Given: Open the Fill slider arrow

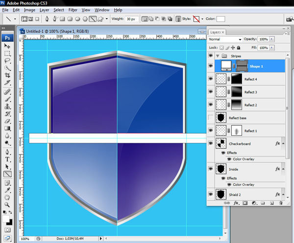Looking at the screenshot, I should (x=271, y=48).
